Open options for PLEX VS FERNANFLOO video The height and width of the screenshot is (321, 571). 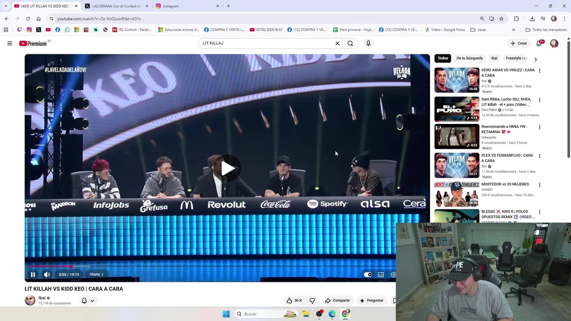[x=539, y=156]
